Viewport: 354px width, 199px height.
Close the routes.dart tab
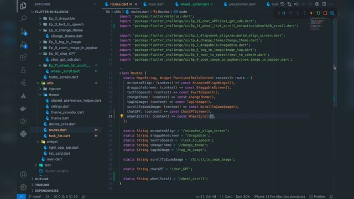tap(136, 4)
